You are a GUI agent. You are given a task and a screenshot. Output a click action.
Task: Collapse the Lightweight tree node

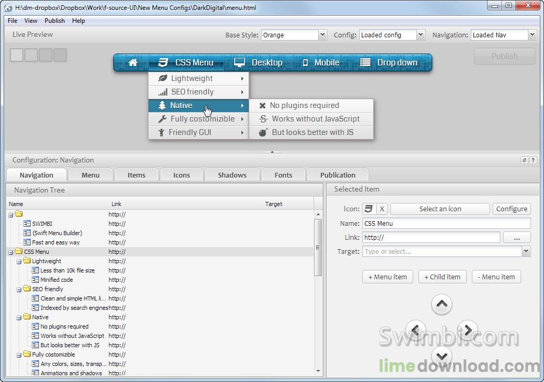[19, 262]
